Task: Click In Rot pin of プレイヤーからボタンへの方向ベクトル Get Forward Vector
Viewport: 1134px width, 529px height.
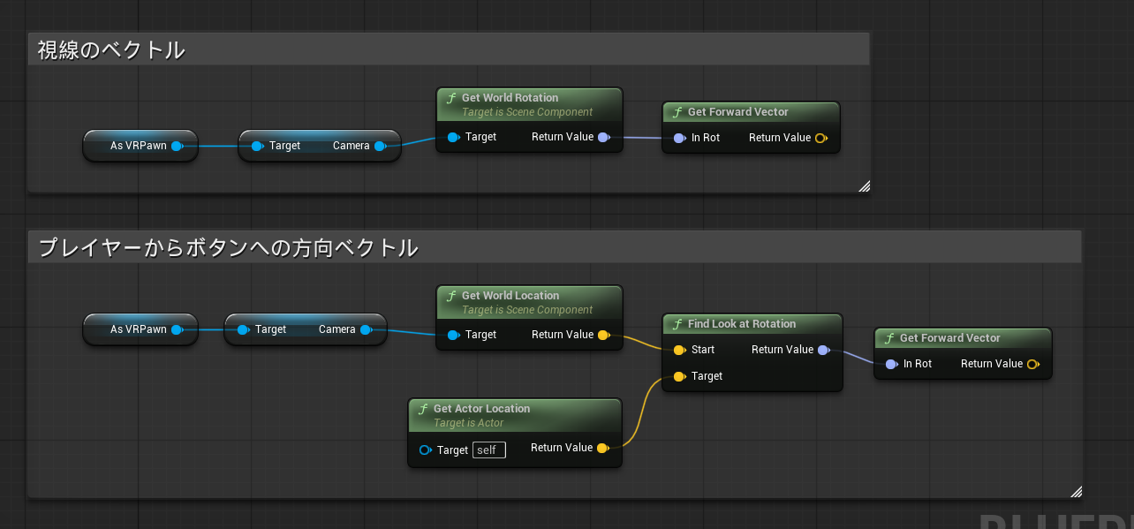Action: click(891, 364)
